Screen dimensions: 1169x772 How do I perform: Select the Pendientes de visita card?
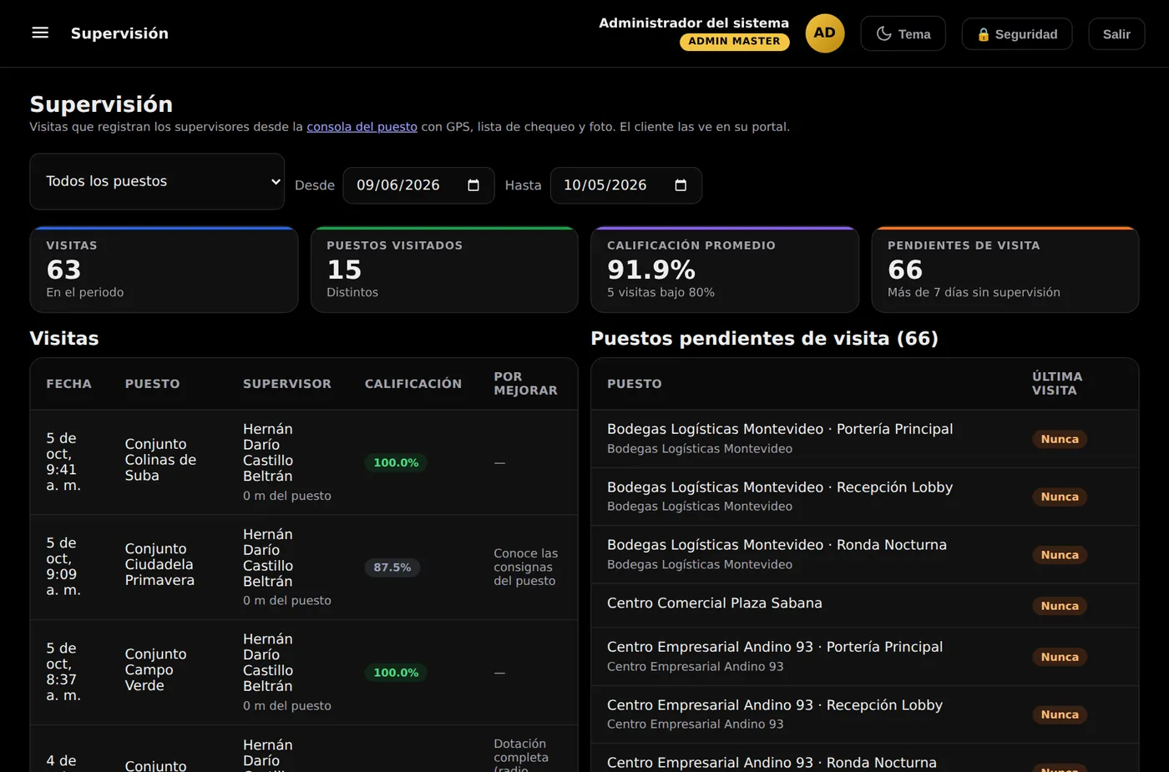point(1005,270)
